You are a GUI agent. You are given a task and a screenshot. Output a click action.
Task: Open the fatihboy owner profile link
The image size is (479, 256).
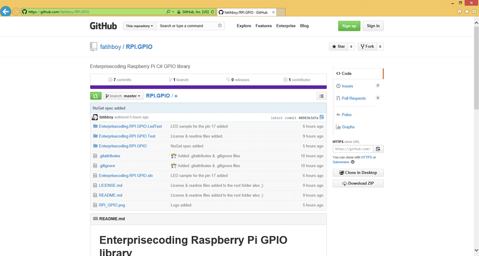[110, 47]
